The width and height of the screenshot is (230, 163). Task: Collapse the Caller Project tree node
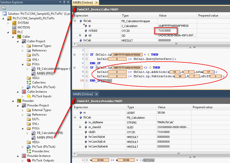(18, 42)
